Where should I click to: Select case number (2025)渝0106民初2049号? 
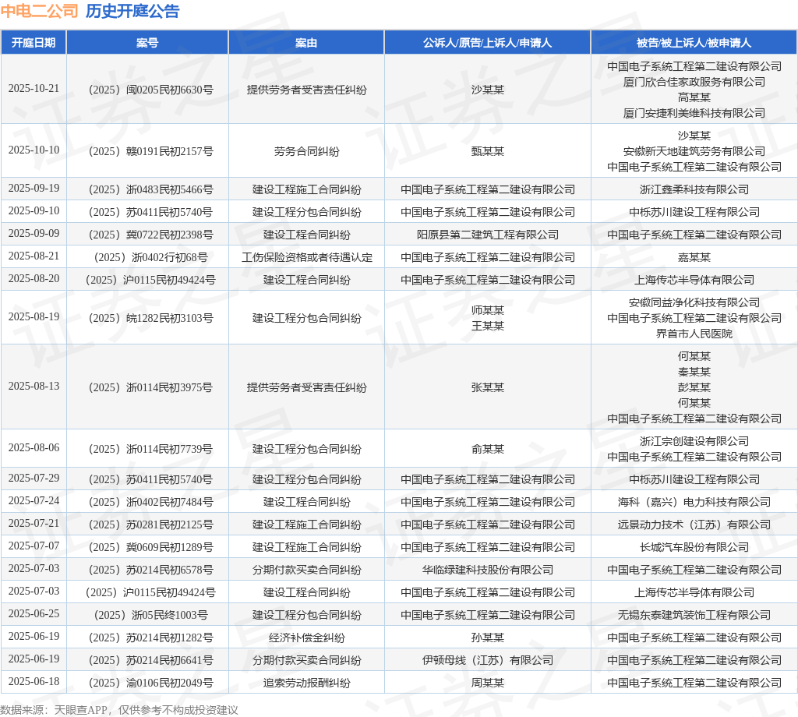(x=150, y=683)
